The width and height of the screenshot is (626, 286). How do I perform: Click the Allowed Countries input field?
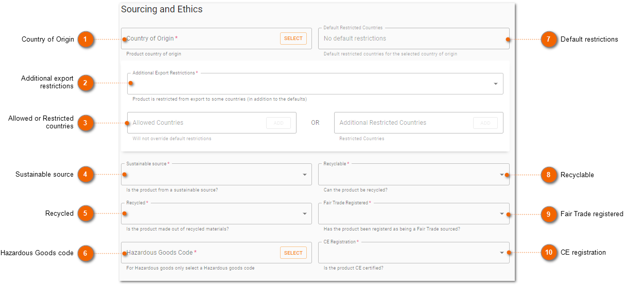212,123
